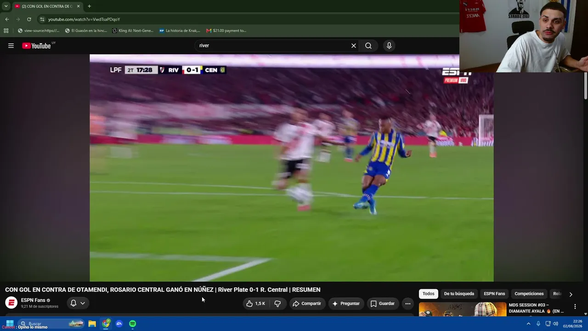This screenshot has width=588, height=331.
Task: Like the video with 1,5 K likes
Action: [x=255, y=303]
